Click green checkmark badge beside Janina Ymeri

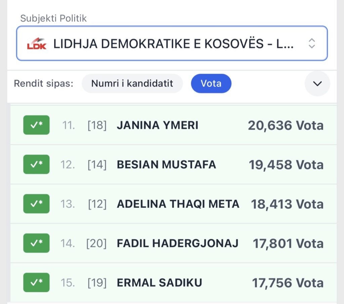pos(36,125)
